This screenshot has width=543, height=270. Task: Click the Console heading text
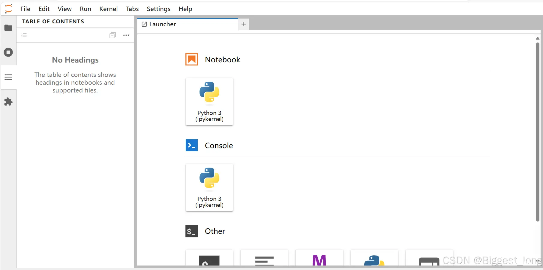coord(219,145)
